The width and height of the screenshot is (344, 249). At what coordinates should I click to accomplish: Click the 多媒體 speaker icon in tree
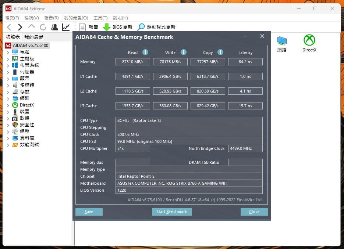[15, 85]
